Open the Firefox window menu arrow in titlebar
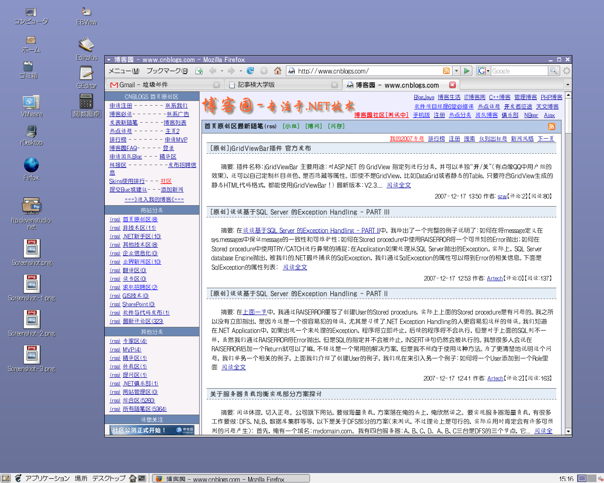Image resolution: width=604 pixels, height=483 pixels. pos(109,60)
